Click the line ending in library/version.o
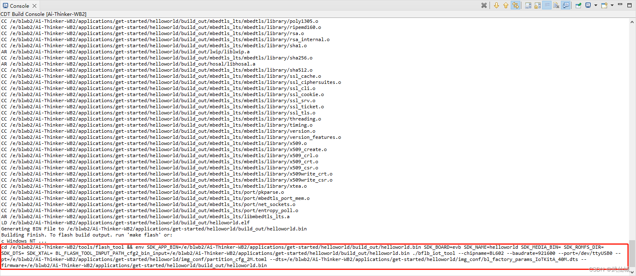Viewport: 636px width, 276px height. tap(158, 131)
